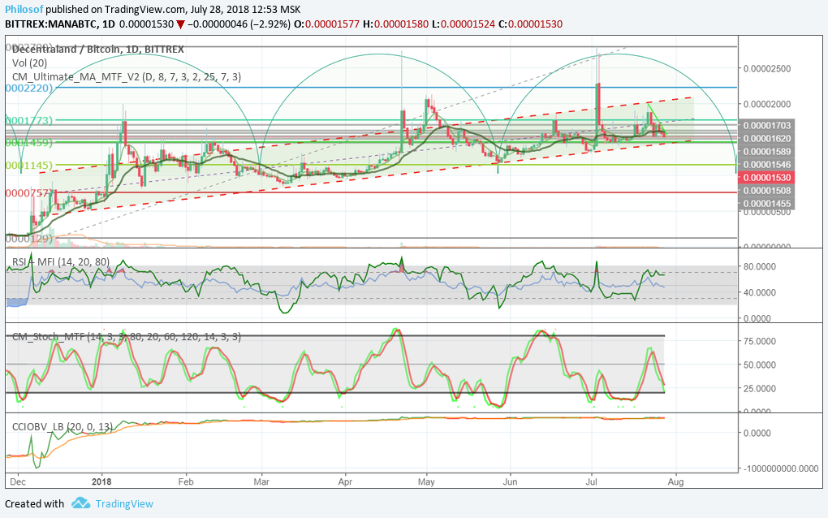The width and height of the screenshot is (828, 518).
Task: Click the close price C:0.00001530
Action: pos(530,24)
